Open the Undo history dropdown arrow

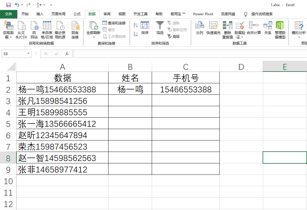22,5
